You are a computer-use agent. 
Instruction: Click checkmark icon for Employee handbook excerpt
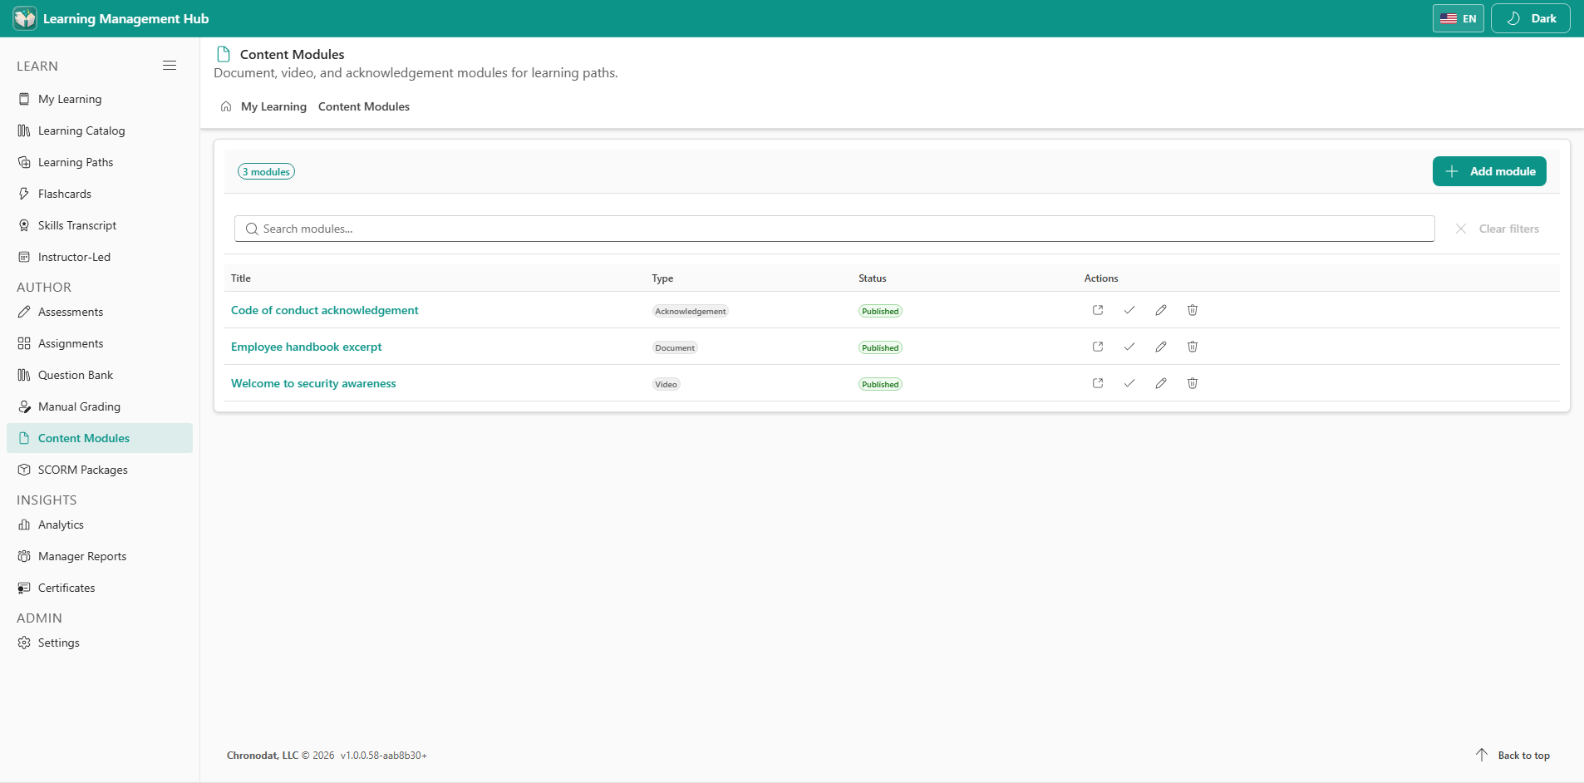pyautogui.click(x=1129, y=347)
